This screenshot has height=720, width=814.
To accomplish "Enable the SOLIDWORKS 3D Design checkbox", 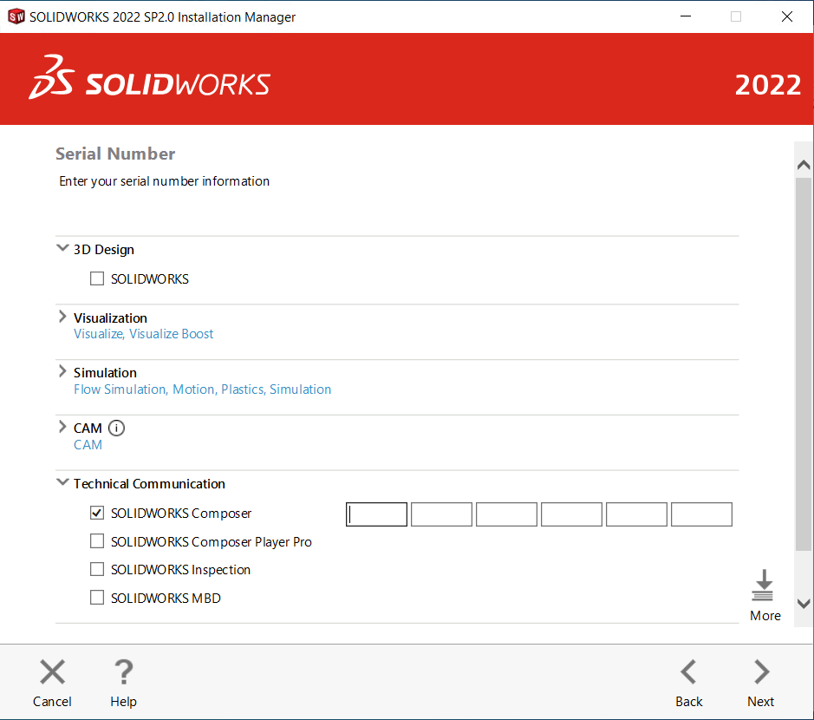I will (97, 279).
